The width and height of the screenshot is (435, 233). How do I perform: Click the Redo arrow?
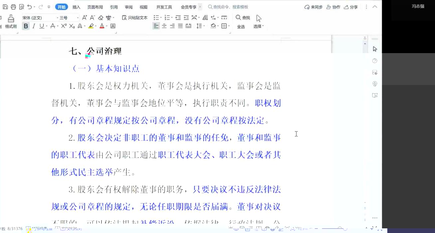click(x=41, y=7)
